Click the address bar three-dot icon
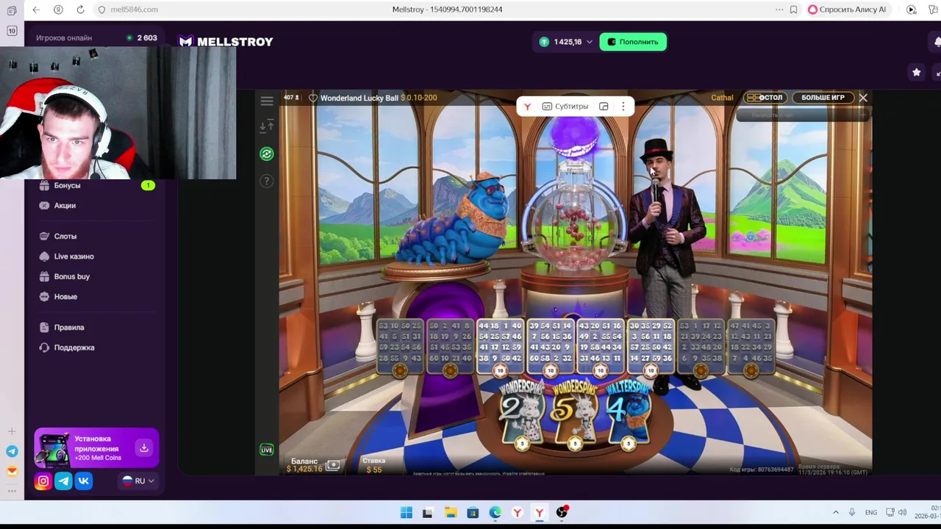This screenshot has height=529, width=941. click(779, 10)
